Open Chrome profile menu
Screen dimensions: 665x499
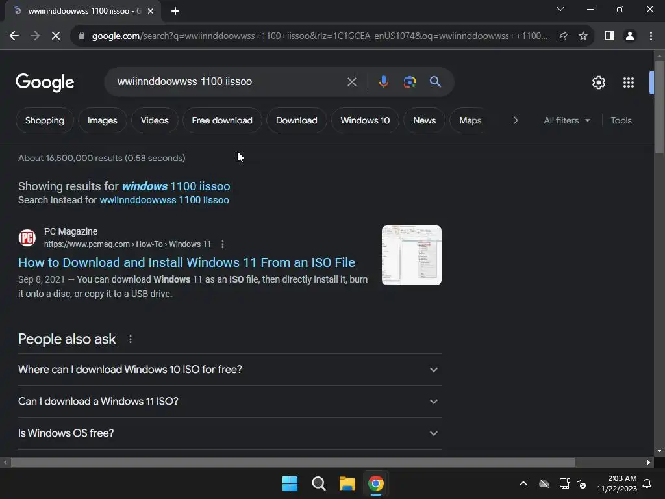[630, 36]
